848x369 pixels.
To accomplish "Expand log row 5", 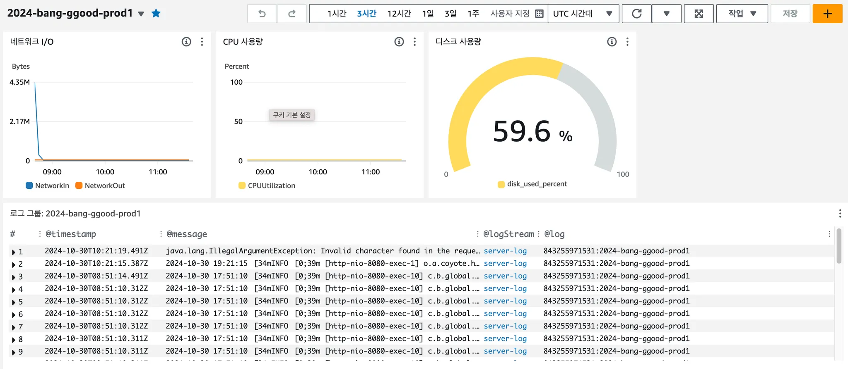I will [14, 302].
